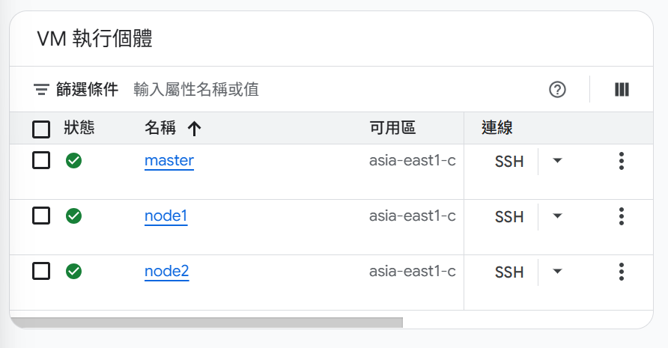The width and height of the screenshot is (668, 348).
Task: Open the three-dot menu for node2
Action: [x=622, y=272]
